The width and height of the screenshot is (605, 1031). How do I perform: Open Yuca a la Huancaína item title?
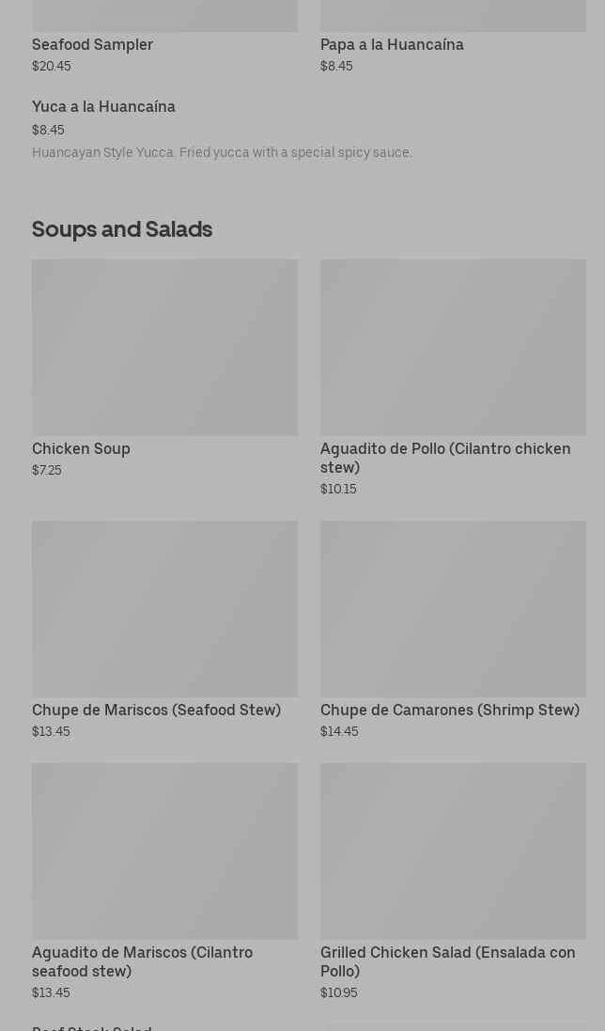coord(103,107)
